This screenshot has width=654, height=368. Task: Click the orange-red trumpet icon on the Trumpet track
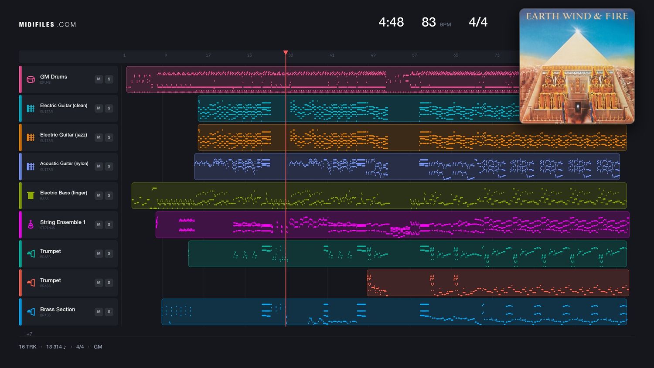pyautogui.click(x=31, y=283)
